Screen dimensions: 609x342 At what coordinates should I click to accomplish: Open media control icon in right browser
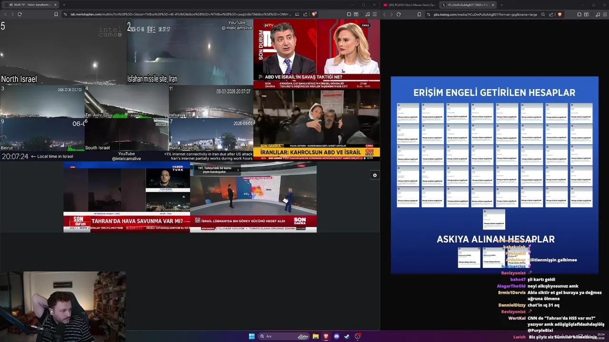point(598,14)
